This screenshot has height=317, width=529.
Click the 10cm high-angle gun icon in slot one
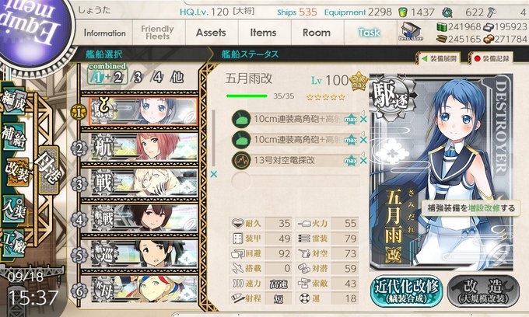click(241, 119)
